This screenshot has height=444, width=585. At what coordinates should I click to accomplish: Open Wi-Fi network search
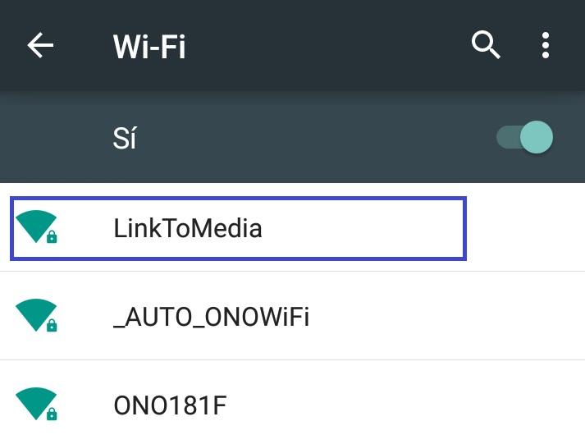(x=486, y=46)
